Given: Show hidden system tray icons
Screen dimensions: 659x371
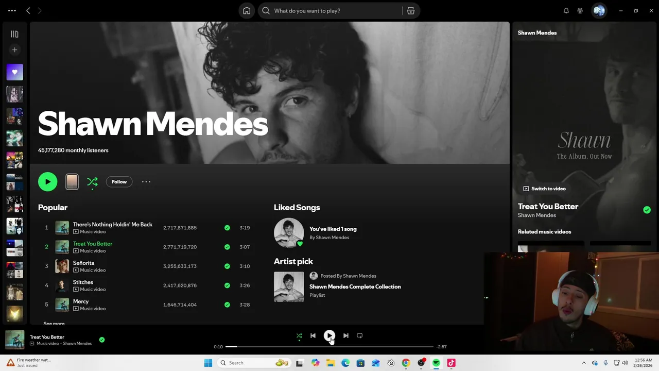Looking at the screenshot, I should pyautogui.click(x=583, y=363).
